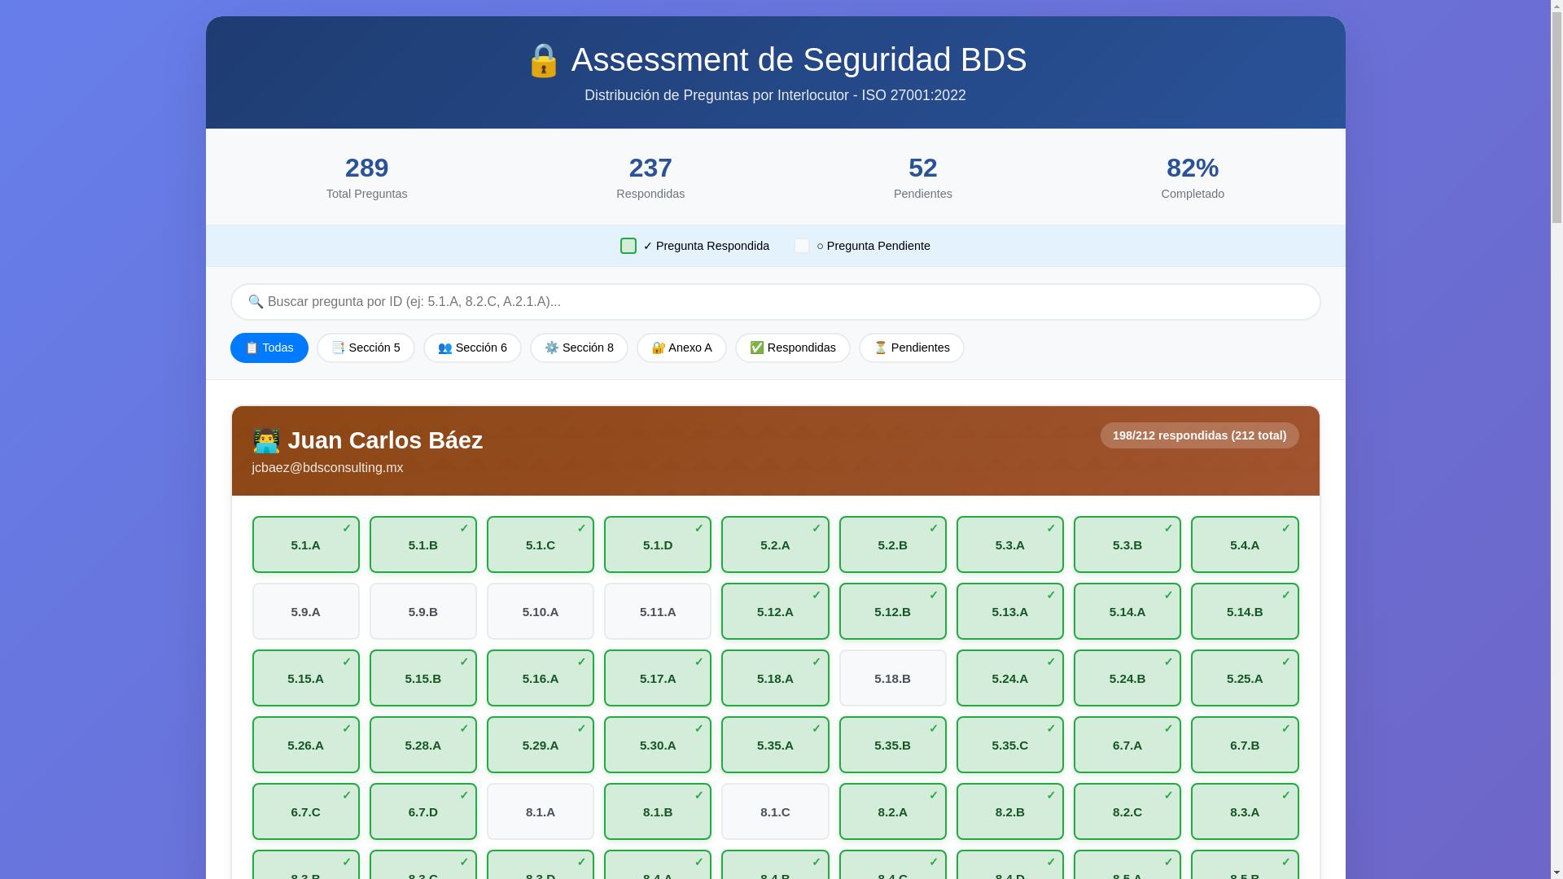Select answered question 5.35.C

1010,745
